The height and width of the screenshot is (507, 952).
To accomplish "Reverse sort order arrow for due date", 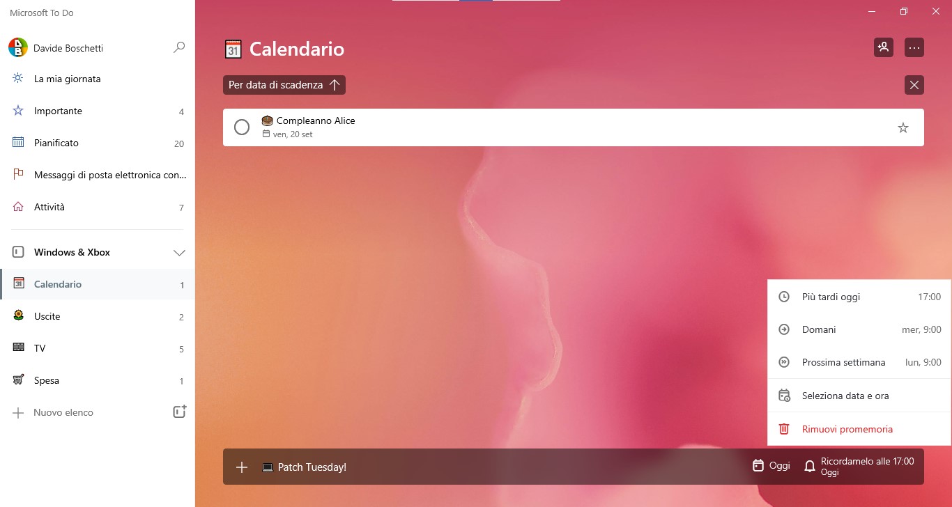I will pyautogui.click(x=335, y=85).
